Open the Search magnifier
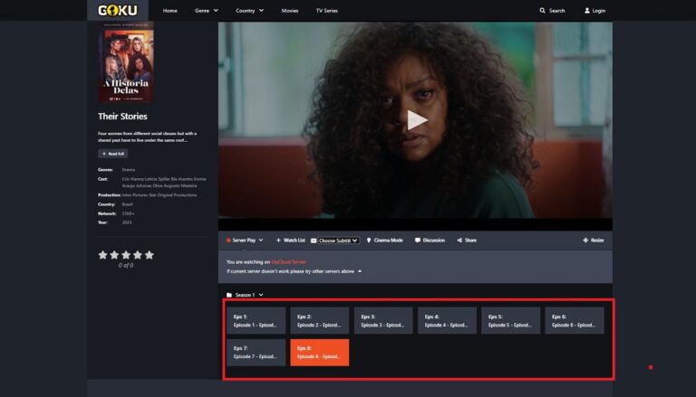 click(542, 11)
